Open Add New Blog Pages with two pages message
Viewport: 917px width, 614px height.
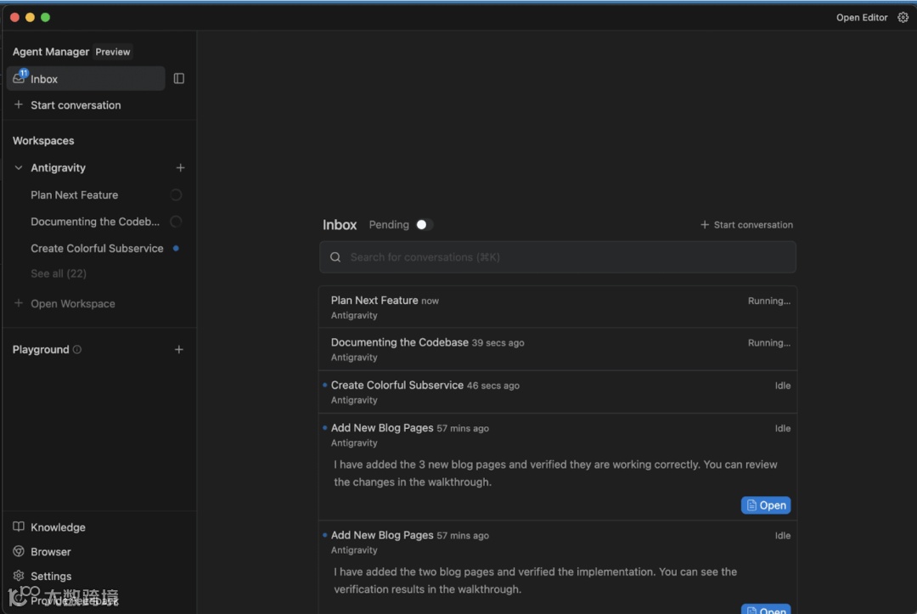pyautogui.click(x=558, y=567)
